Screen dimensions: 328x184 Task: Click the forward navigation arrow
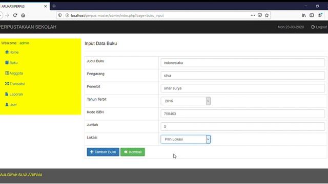coord(7,15)
